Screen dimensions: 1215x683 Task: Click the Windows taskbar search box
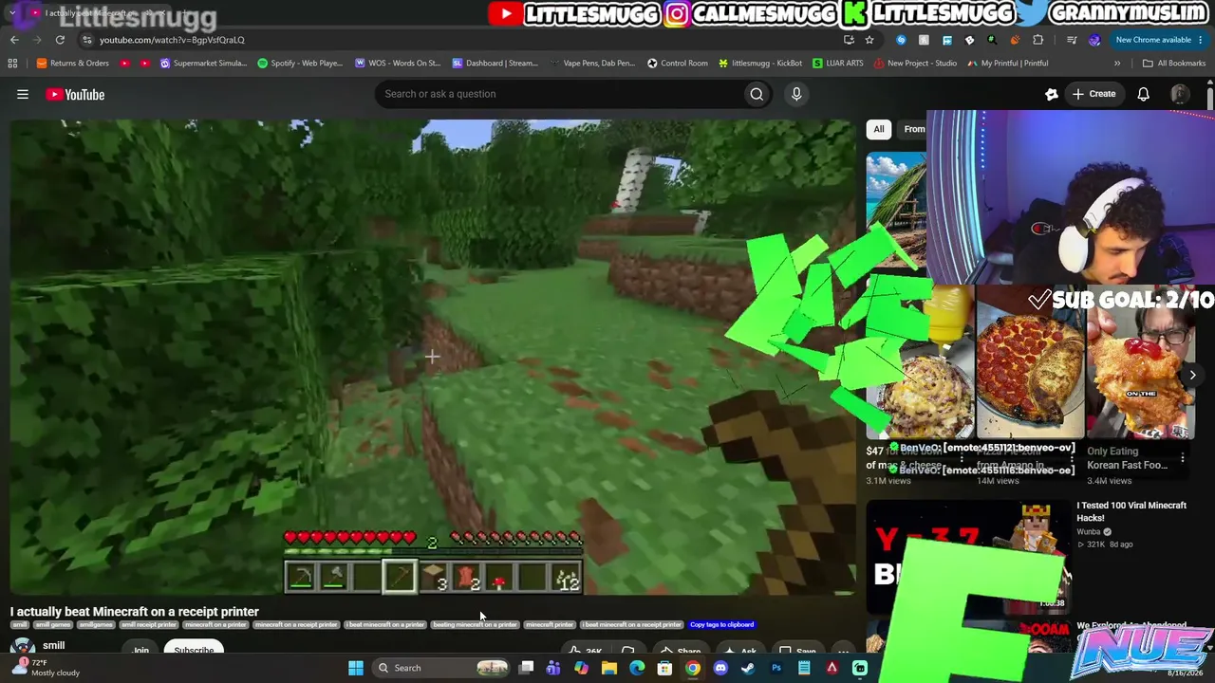pos(441,668)
